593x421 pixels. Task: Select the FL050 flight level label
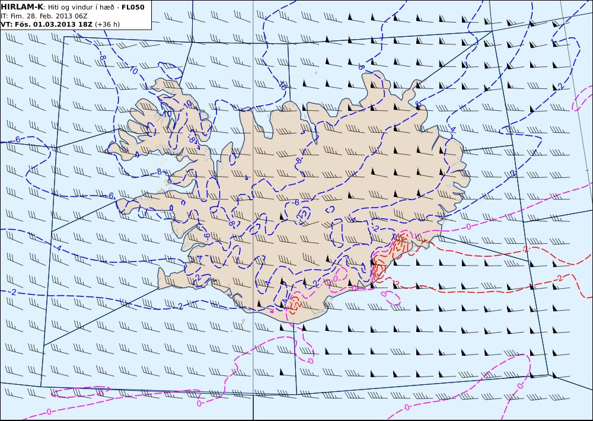point(133,7)
